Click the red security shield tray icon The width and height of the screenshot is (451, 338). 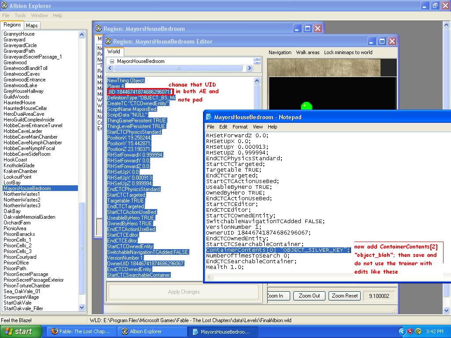click(410, 331)
